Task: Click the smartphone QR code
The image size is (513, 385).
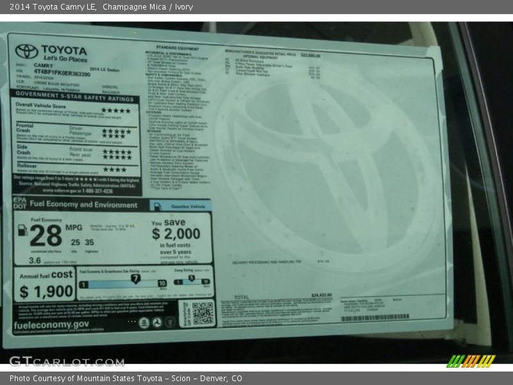Action: tap(203, 314)
